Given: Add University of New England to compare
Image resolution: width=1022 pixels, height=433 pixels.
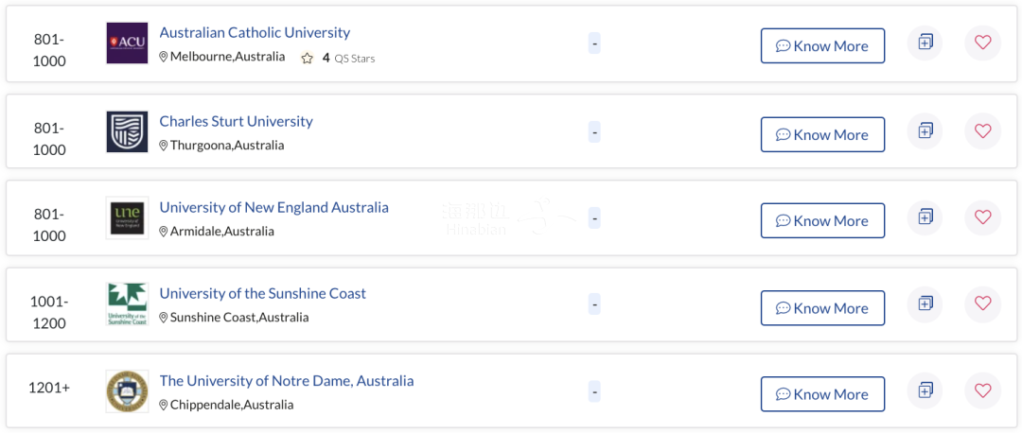Looking at the screenshot, I should [x=925, y=216].
